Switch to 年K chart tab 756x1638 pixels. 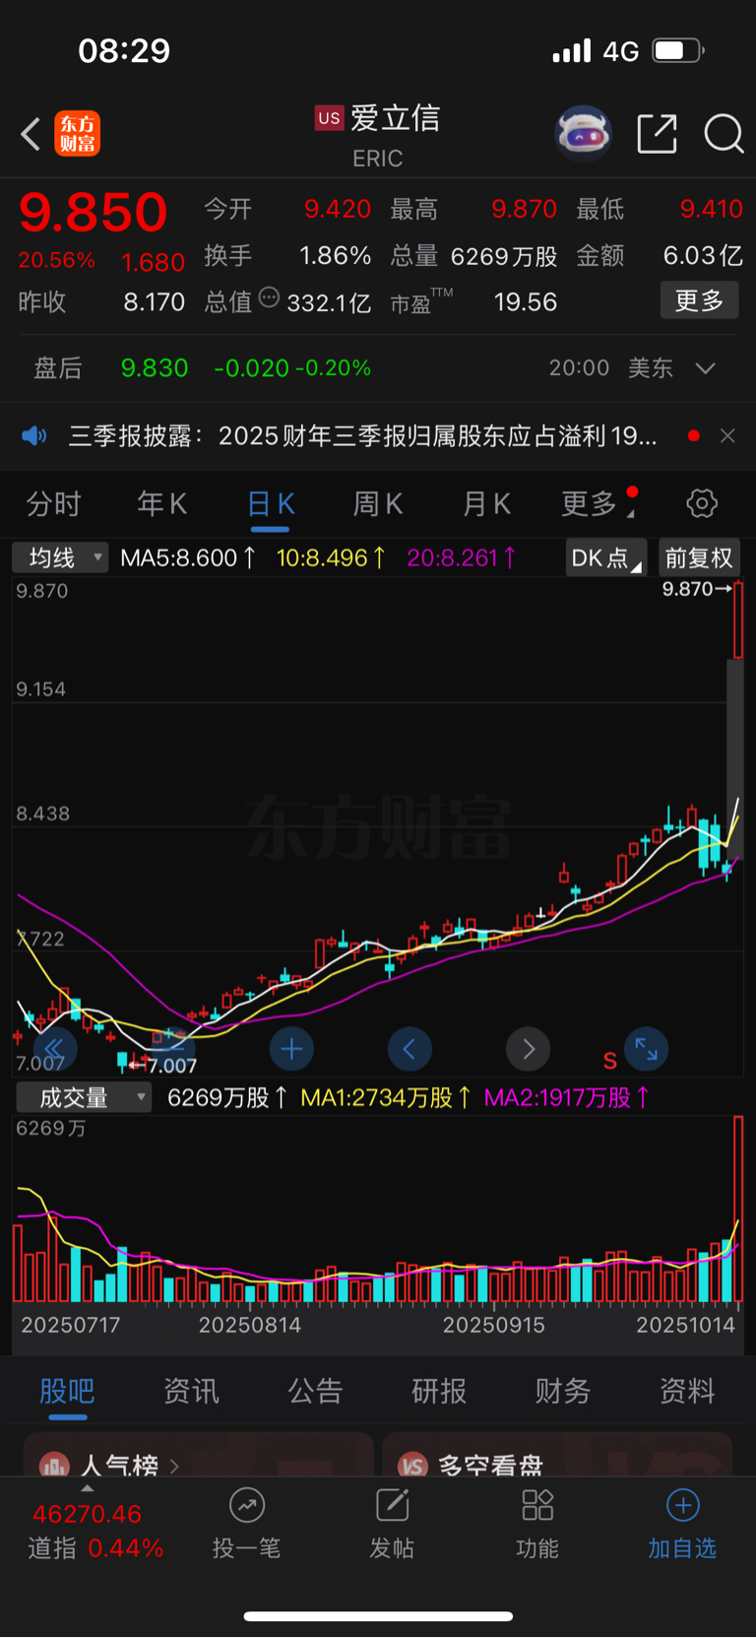pyautogui.click(x=161, y=503)
